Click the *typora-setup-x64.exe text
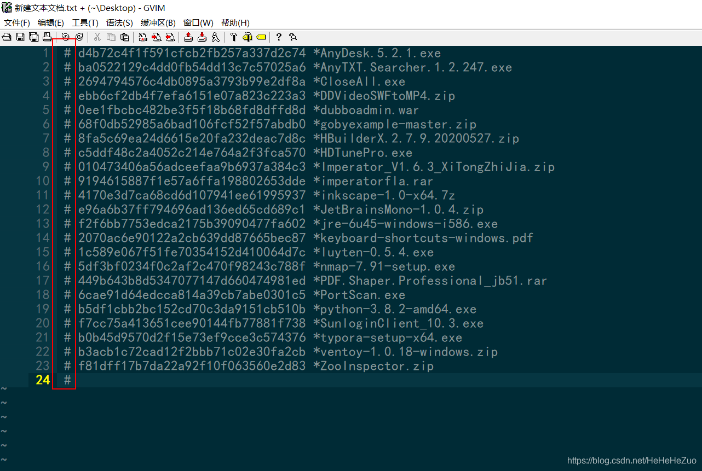The image size is (702, 471). [x=388, y=338]
